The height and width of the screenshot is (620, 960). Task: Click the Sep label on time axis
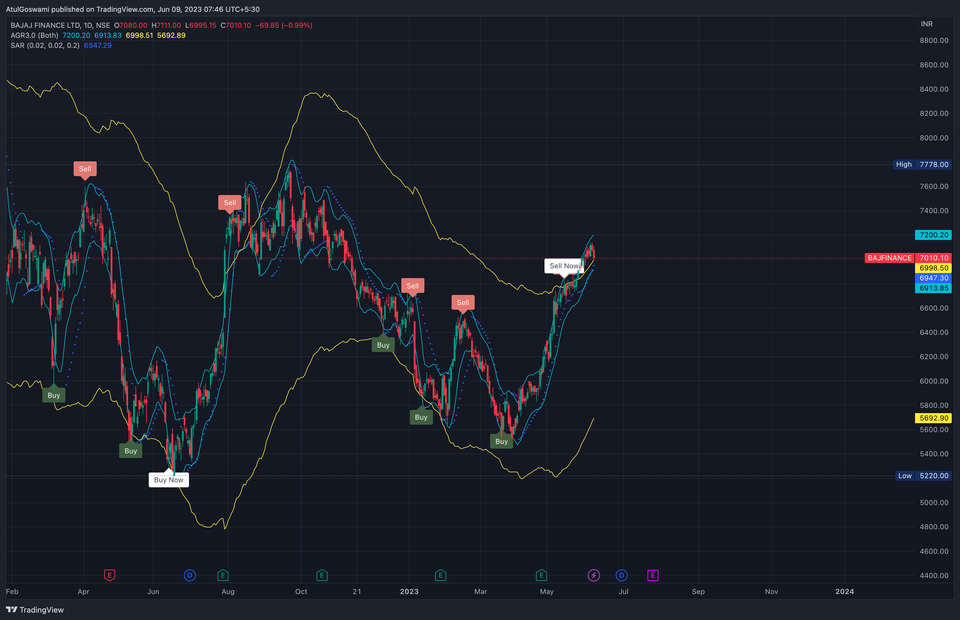[698, 592]
